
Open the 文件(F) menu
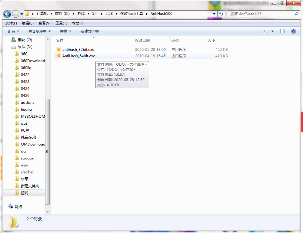pos(11,23)
